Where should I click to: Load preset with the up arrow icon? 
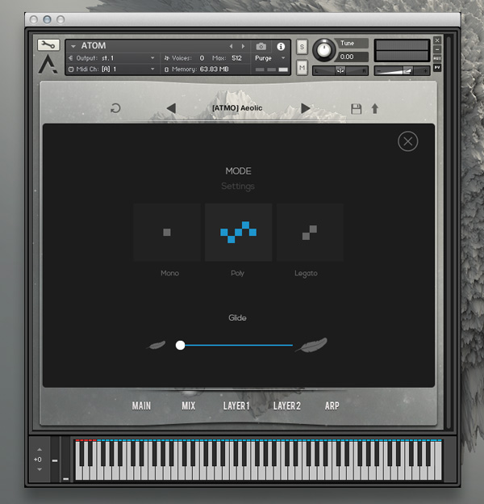tap(375, 109)
